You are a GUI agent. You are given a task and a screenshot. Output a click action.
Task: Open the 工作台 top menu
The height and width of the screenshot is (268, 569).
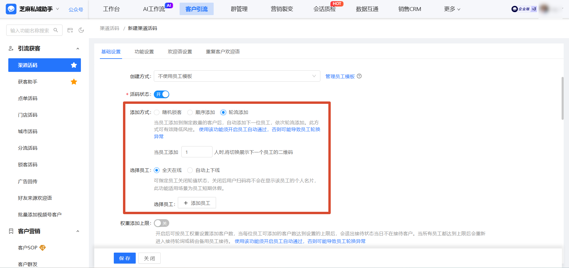(111, 9)
